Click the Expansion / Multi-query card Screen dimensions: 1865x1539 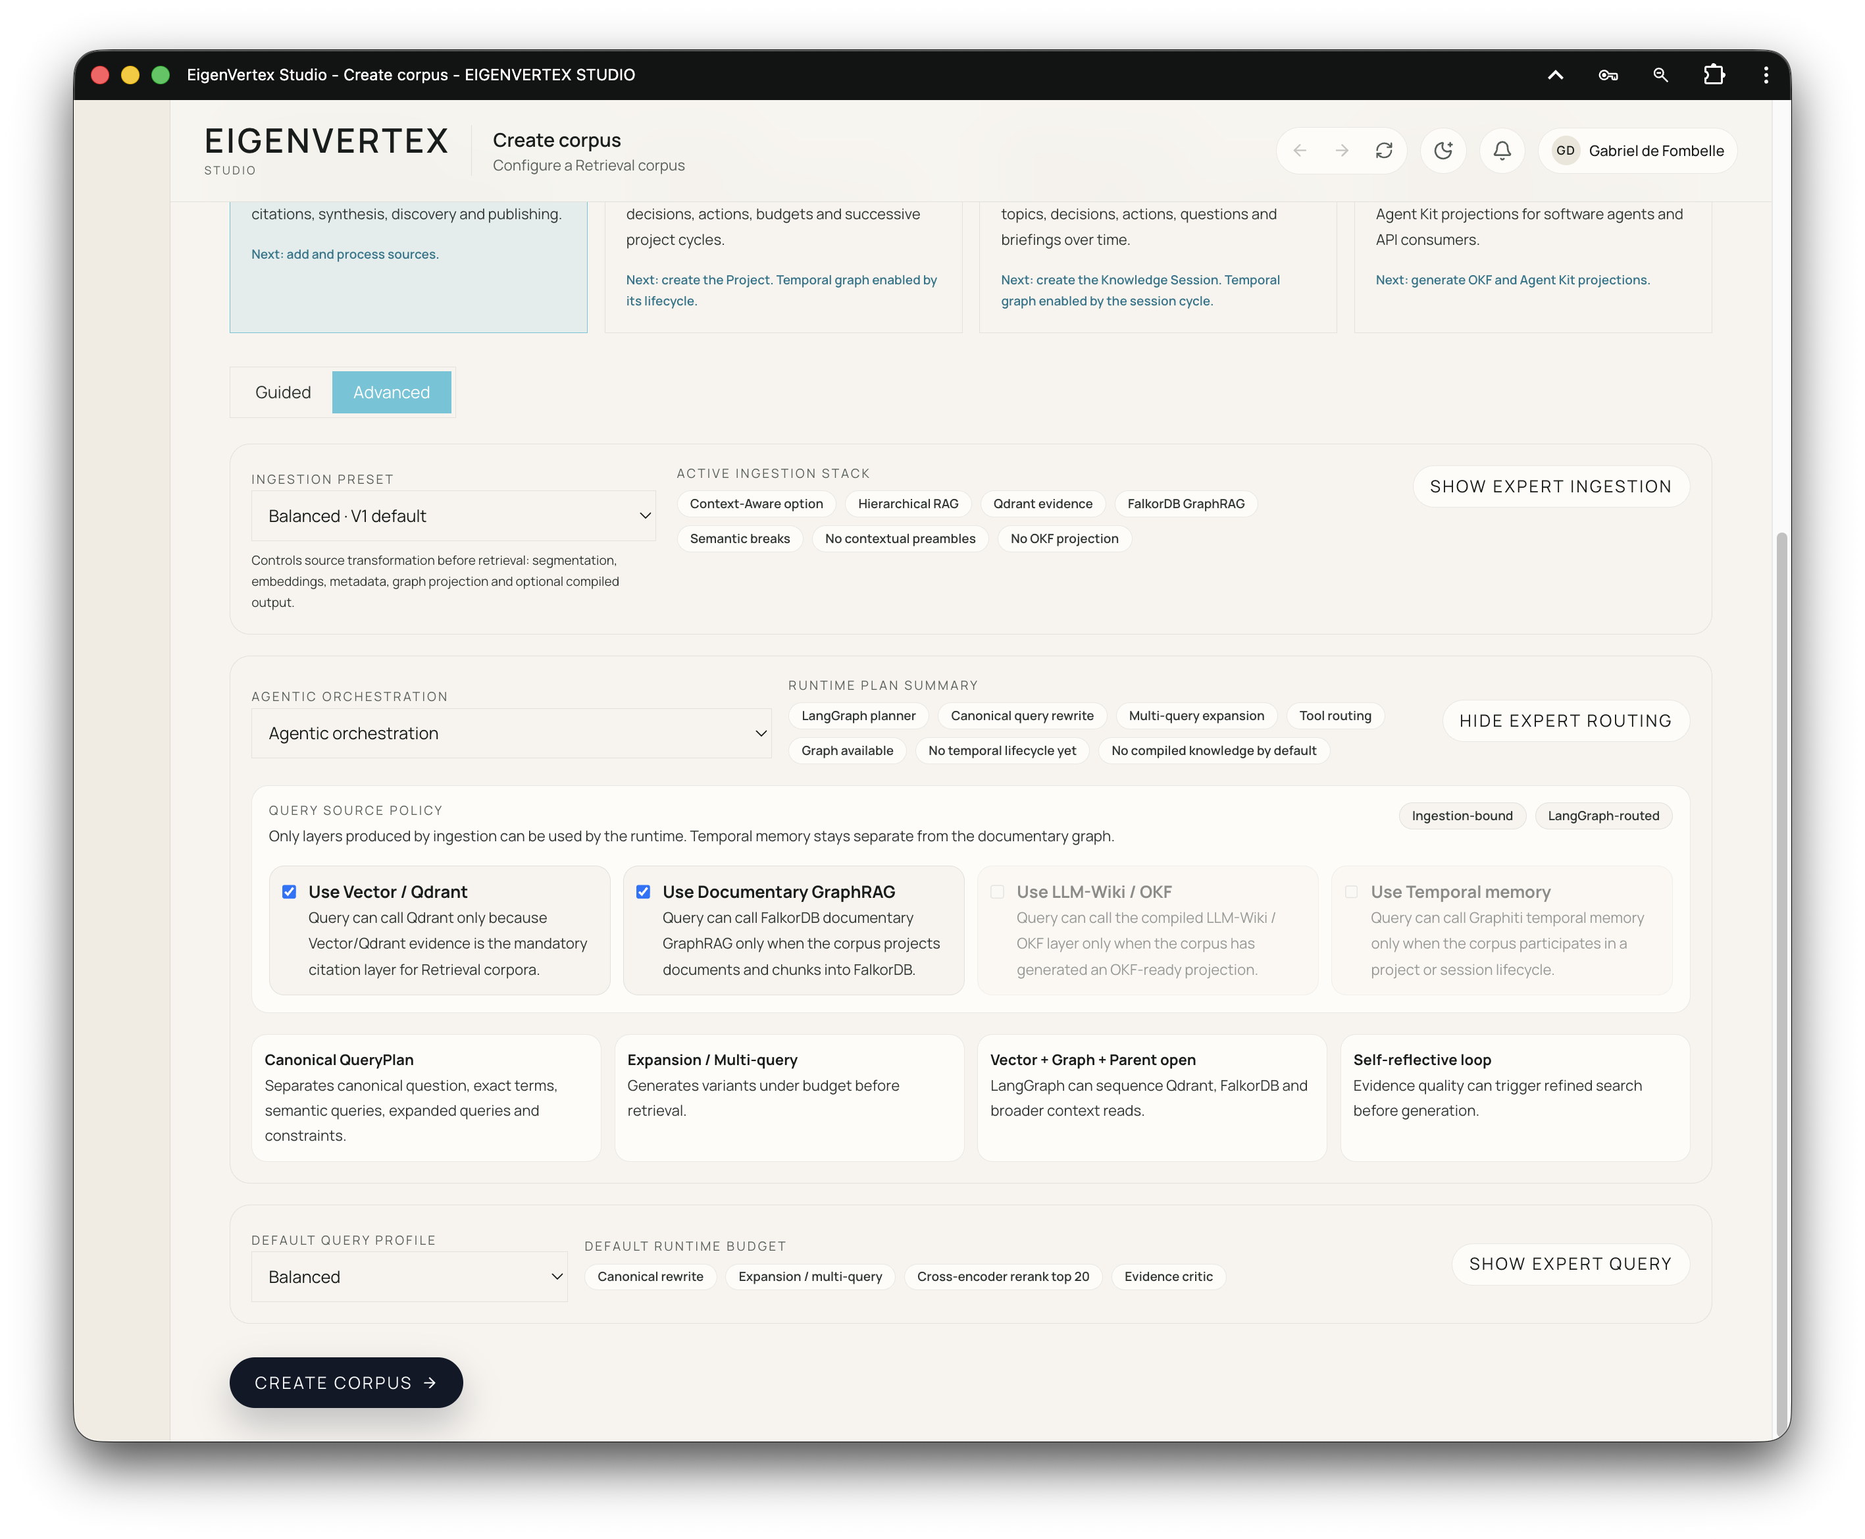coord(789,1097)
